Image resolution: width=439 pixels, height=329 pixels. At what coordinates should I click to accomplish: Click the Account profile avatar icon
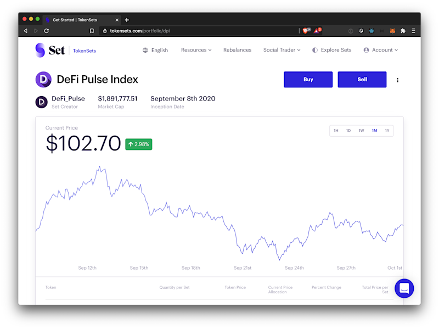coord(366,50)
